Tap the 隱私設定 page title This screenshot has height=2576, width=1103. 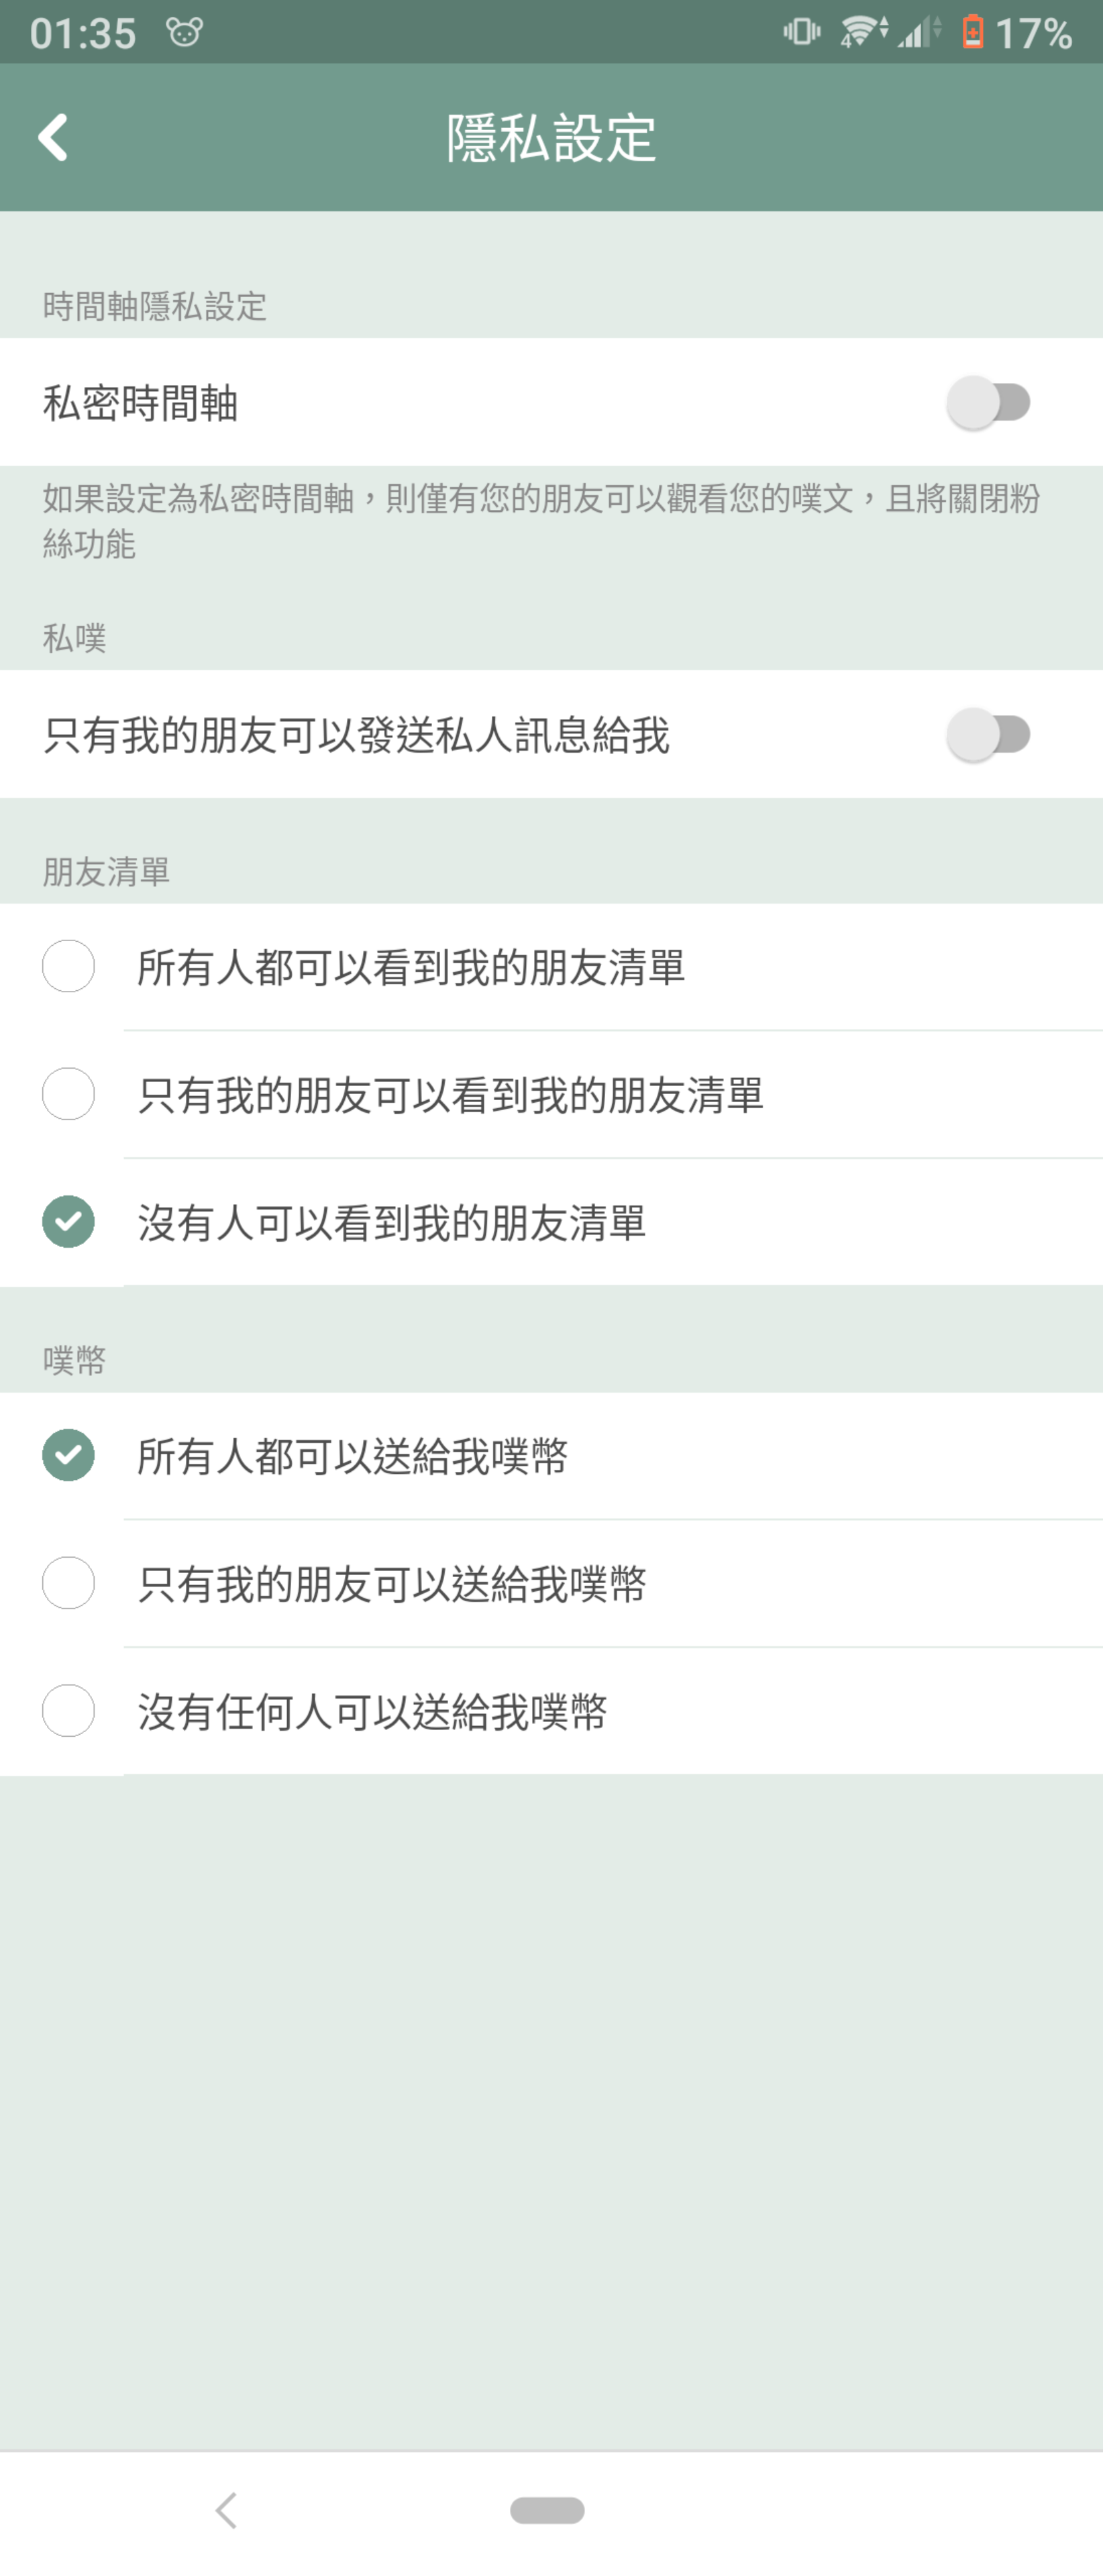click(551, 137)
